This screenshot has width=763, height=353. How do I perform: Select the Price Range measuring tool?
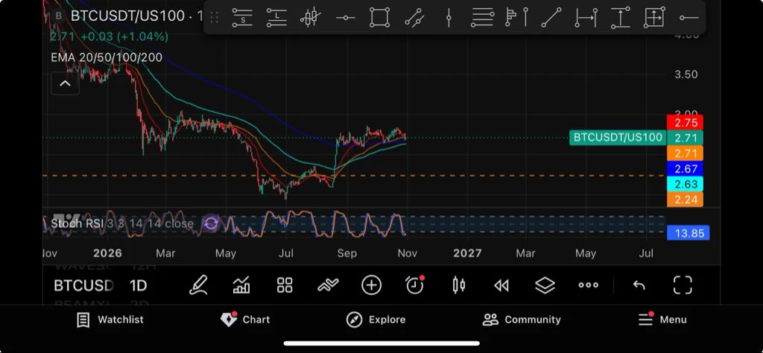point(620,18)
